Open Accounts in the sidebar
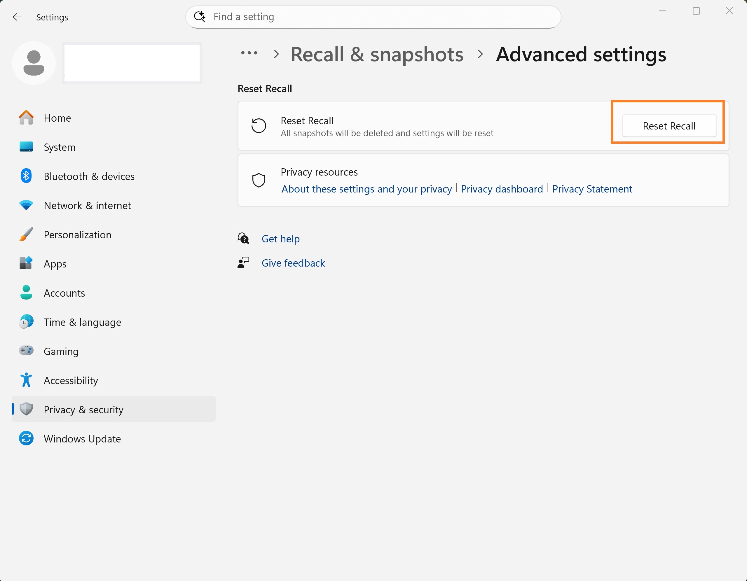The width and height of the screenshot is (747, 581). click(x=114, y=293)
